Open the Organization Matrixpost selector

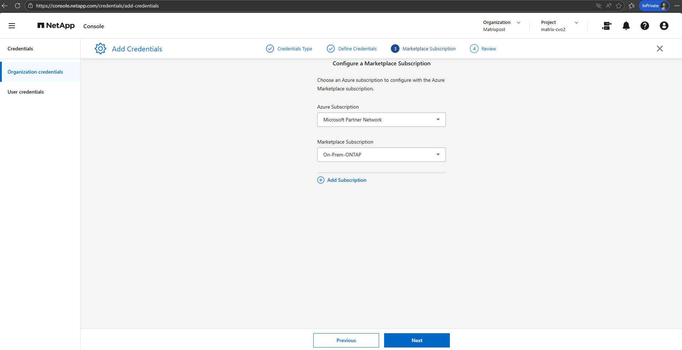[501, 26]
